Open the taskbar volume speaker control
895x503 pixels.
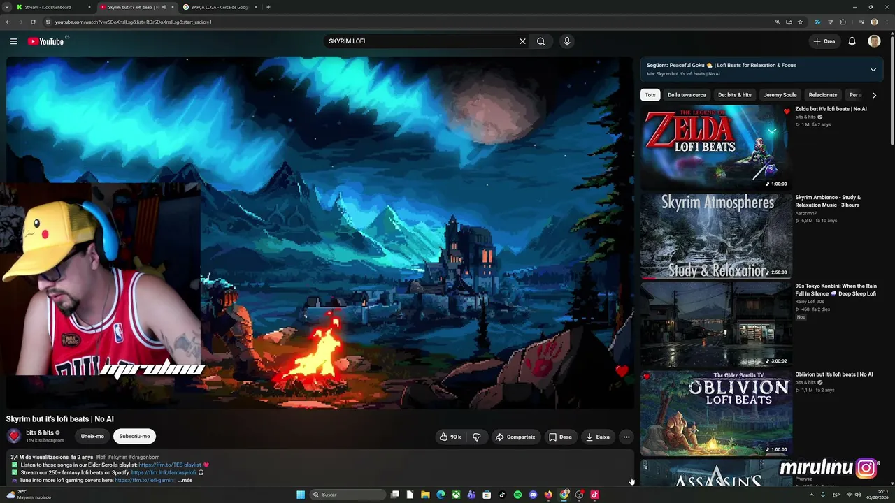[859, 495]
